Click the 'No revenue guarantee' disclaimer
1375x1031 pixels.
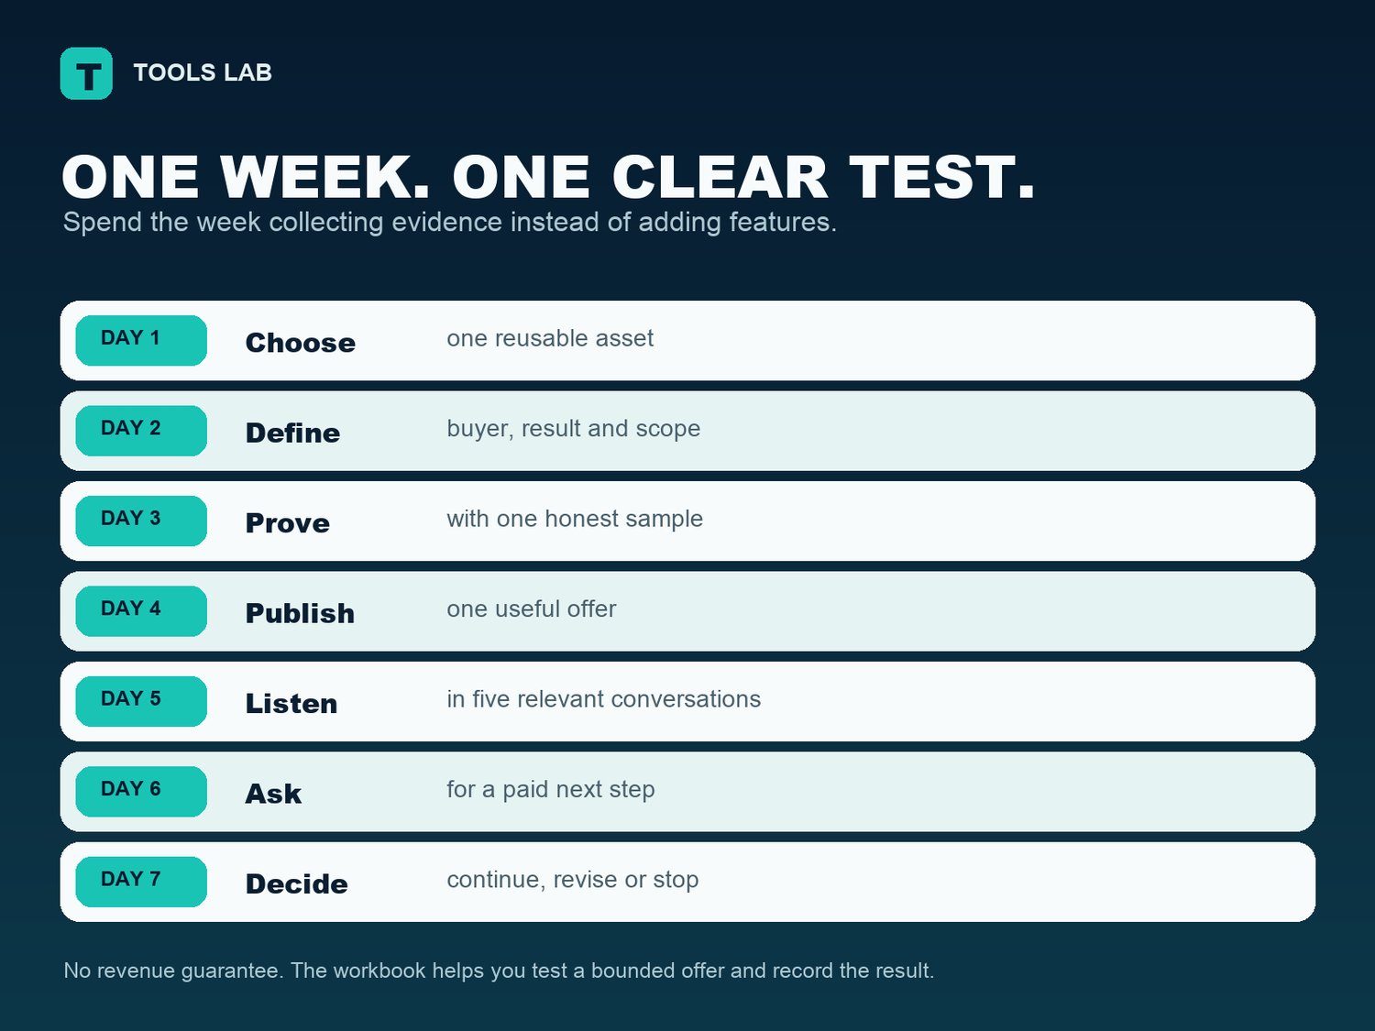[499, 971]
